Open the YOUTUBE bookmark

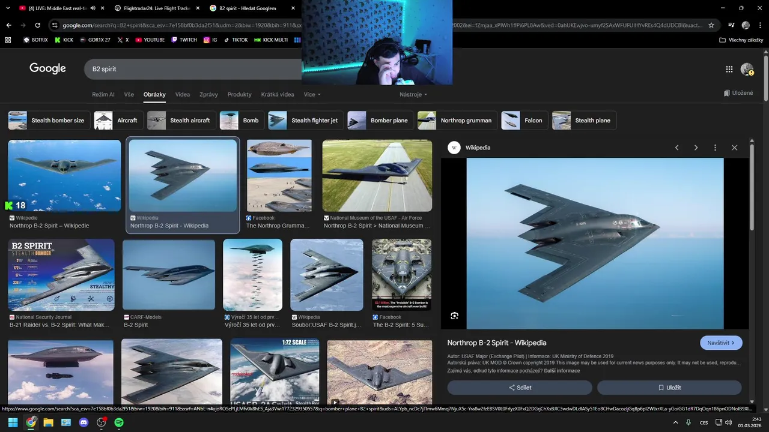(x=150, y=40)
